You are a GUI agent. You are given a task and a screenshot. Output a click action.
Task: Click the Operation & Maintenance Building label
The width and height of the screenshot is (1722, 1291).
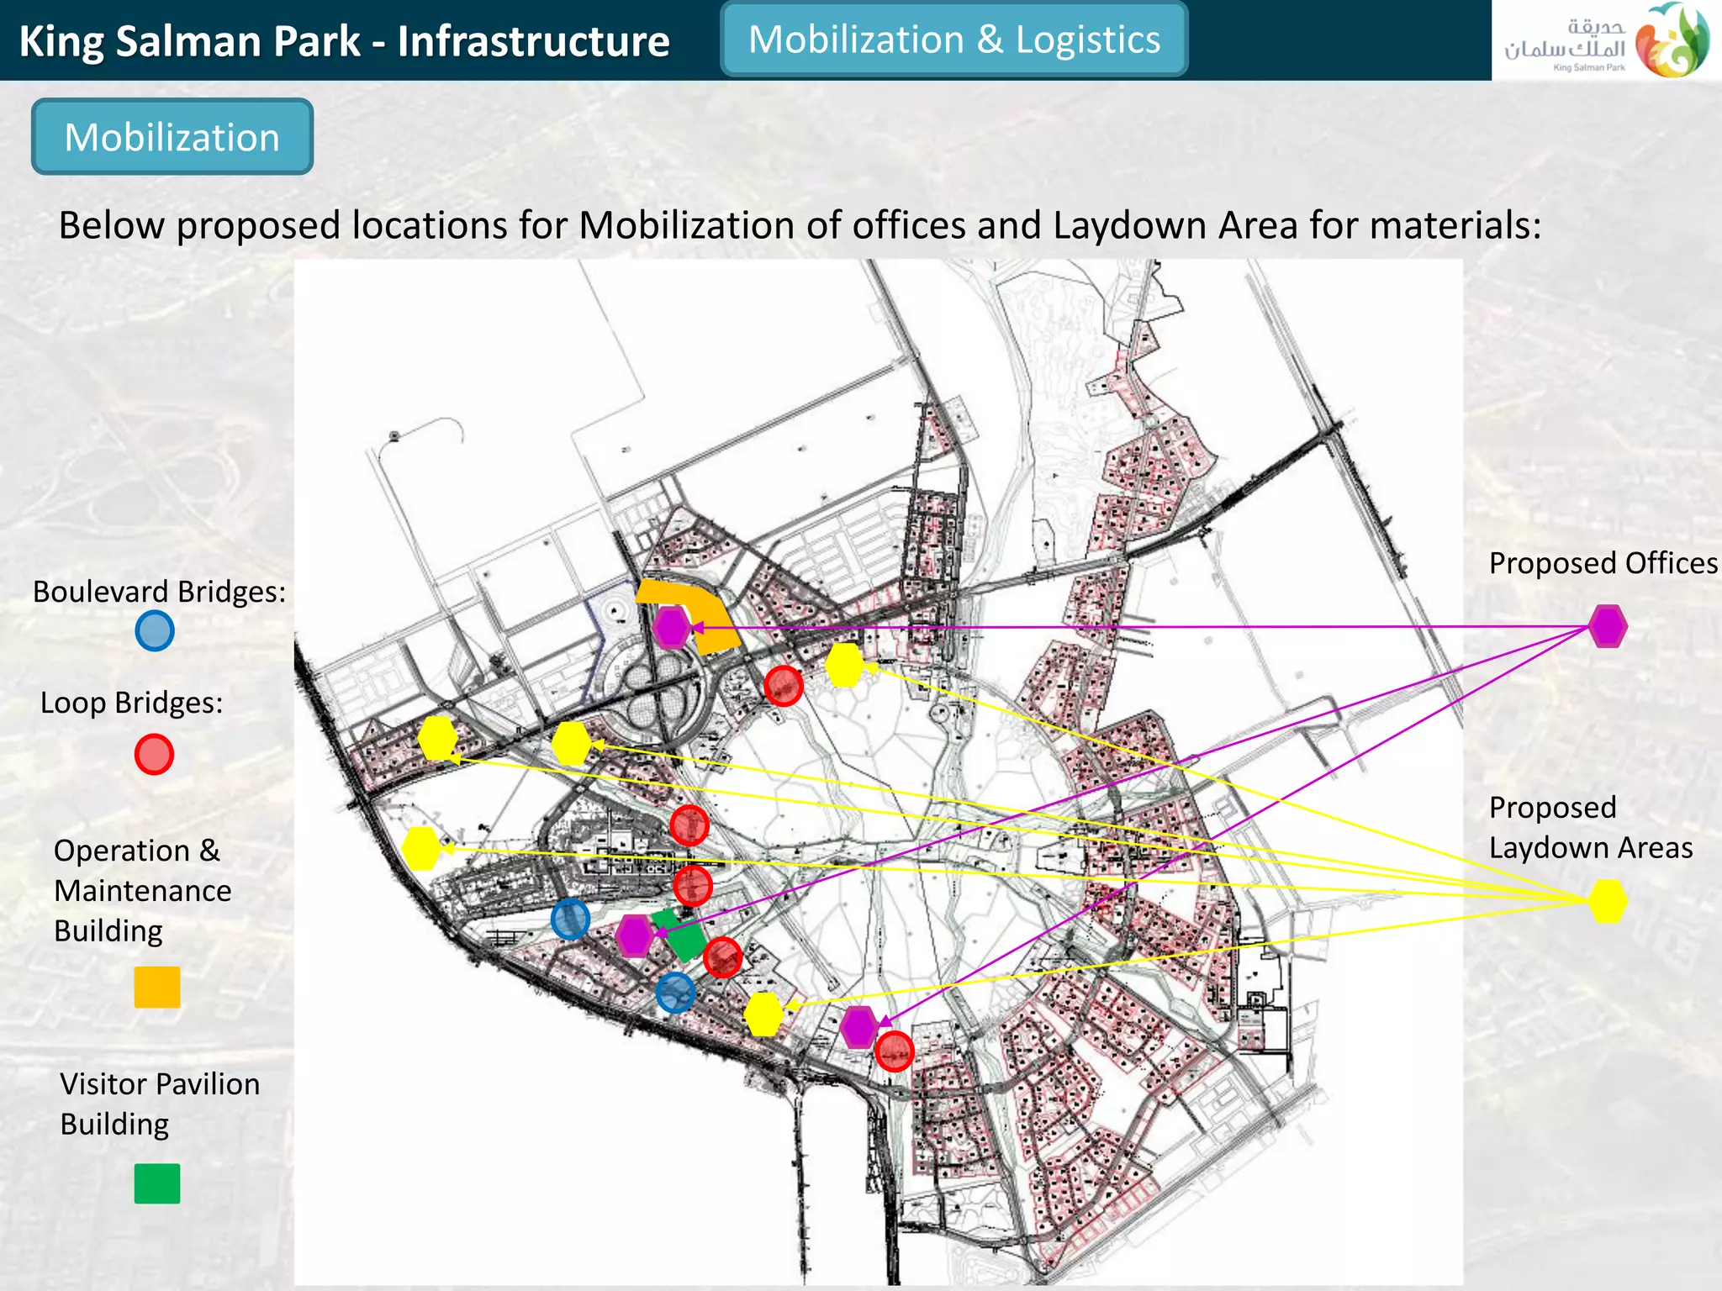tap(142, 890)
